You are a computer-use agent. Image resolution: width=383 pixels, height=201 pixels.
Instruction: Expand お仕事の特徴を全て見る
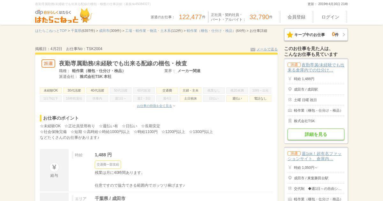pos(156,106)
